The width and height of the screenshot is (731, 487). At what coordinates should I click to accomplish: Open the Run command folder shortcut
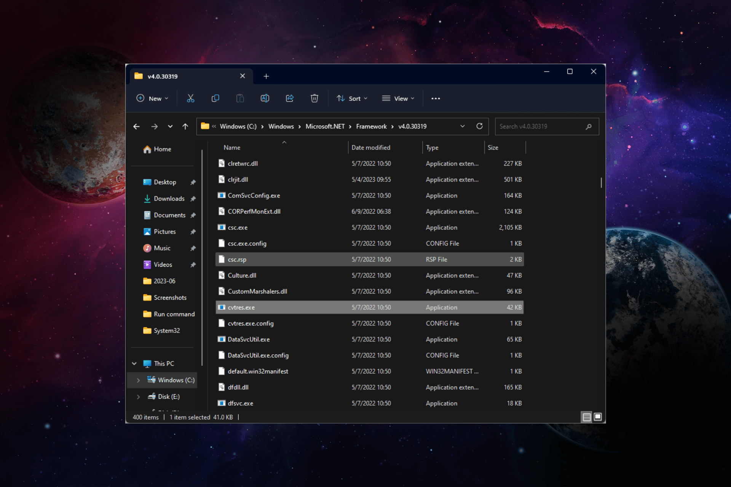tap(169, 314)
